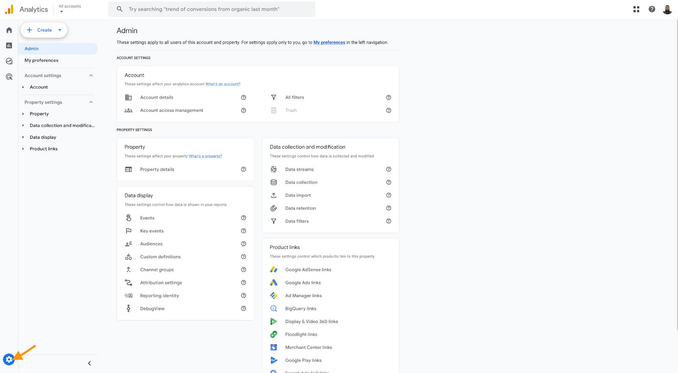The height and width of the screenshot is (373, 678).
Task: Click the help icon beside Data retention
Action: pos(389,208)
